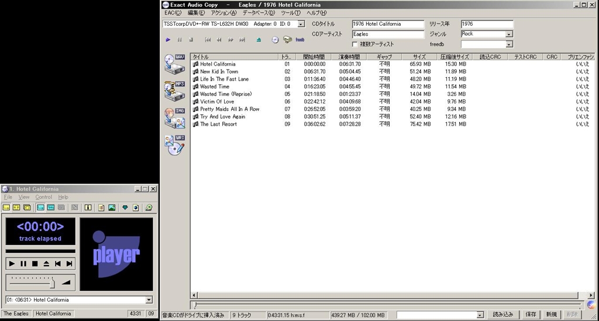Click the MP3 compressed extract icon
The width and height of the screenshot is (599, 321).
[174, 91]
